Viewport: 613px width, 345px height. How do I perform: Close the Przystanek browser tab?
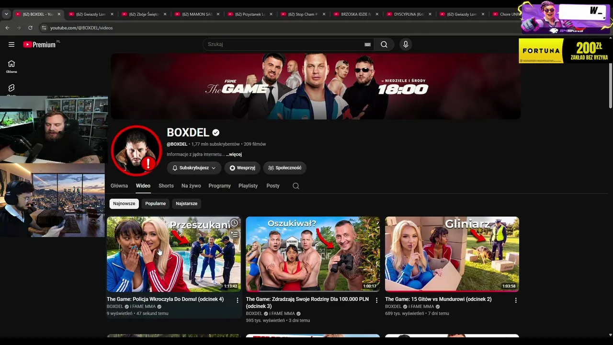[x=271, y=14]
